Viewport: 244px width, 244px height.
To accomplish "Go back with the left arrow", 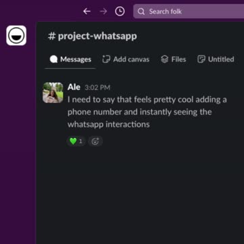I will tap(87, 12).
